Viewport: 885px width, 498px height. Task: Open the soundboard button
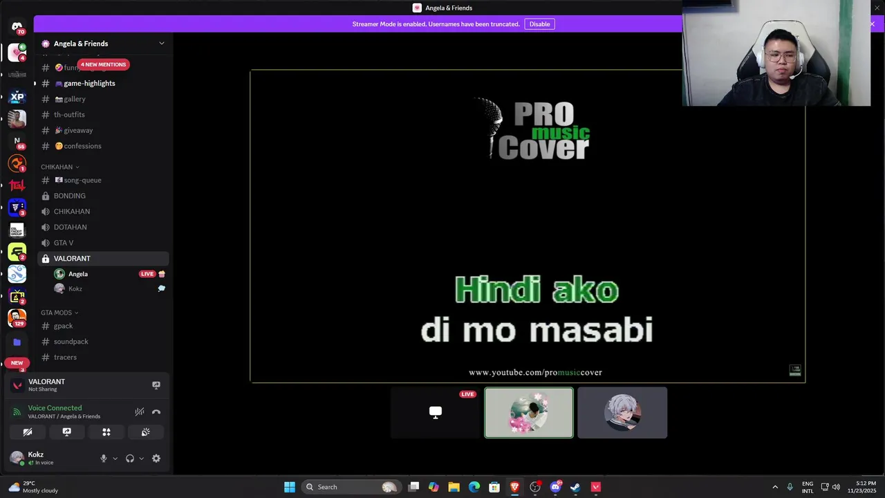point(146,432)
